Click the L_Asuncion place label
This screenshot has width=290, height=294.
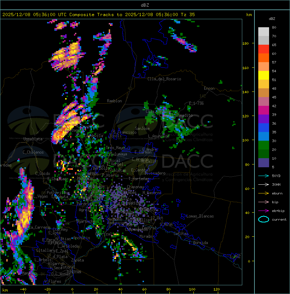159,136
